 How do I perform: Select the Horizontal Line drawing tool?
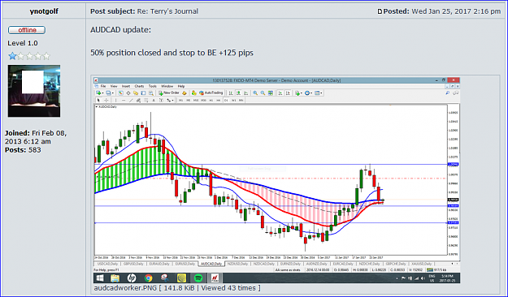124,101
